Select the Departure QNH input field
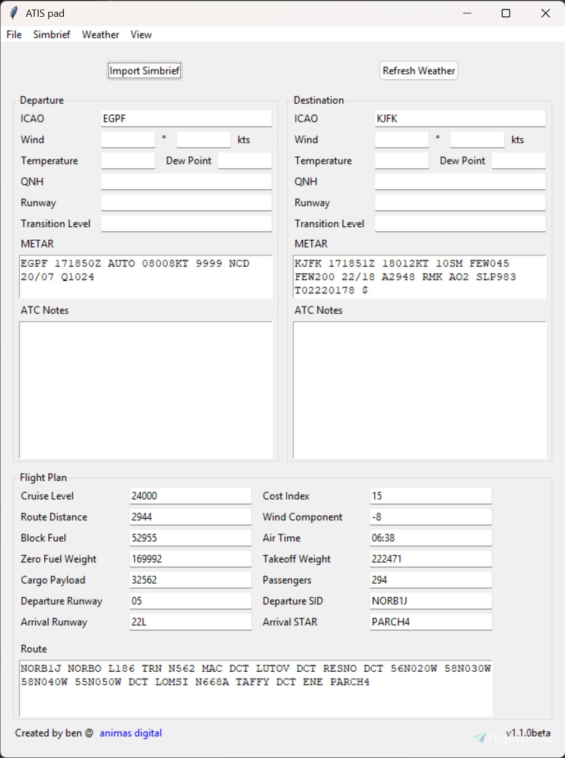The height and width of the screenshot is (758, 565). 186,181
